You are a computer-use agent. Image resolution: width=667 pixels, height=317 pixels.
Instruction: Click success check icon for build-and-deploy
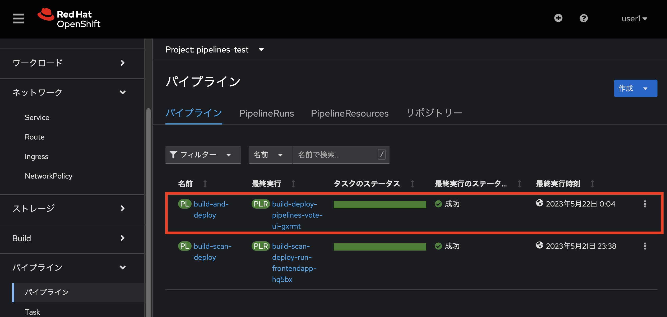pyautogui.click(x=438, y=204)
